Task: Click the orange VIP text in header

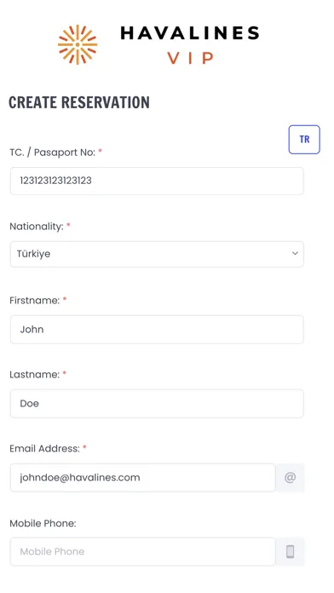Action: pos(191,58)
